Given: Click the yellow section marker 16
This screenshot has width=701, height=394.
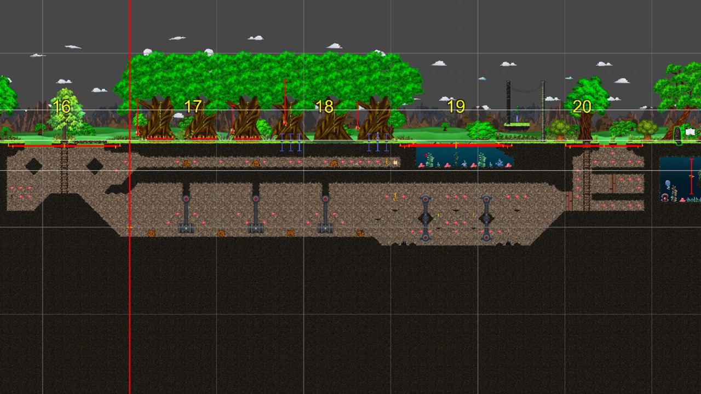Looking at the screenshot, I should pyautogui.click(x=62, y=107).
